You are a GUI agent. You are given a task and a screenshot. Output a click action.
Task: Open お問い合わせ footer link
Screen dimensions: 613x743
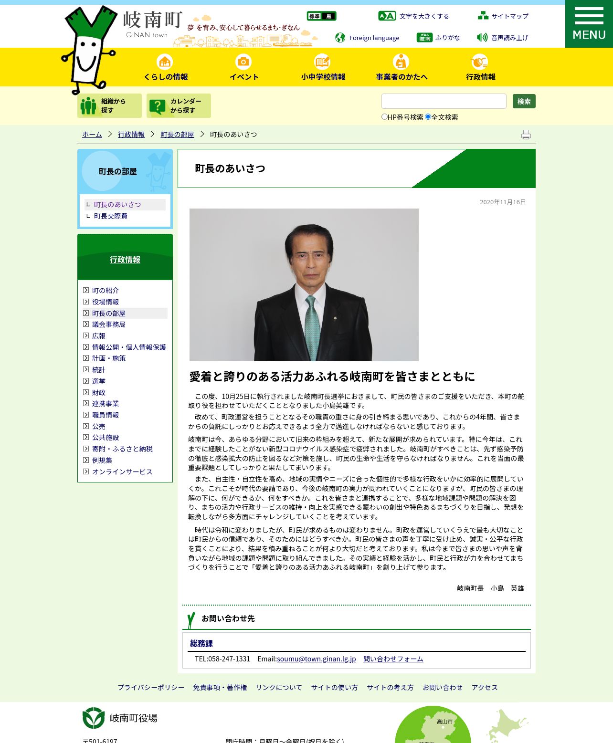pyautogui.click(x=443, y=687)
